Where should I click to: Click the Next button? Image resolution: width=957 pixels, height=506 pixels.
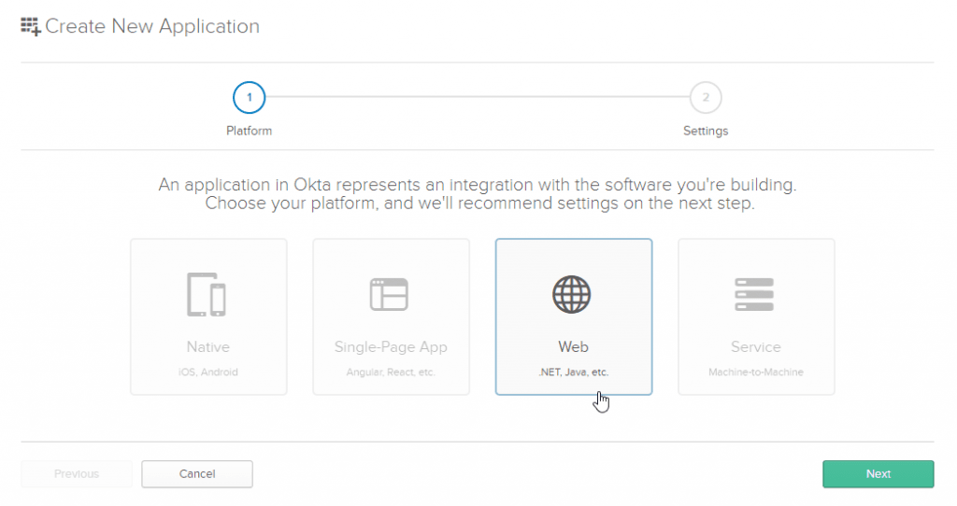point(878,473)
